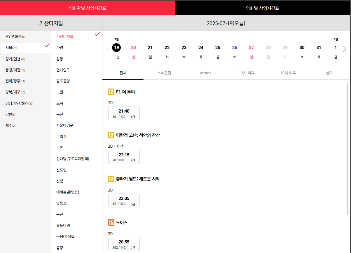Click the previous dates arrow

[108, 49]
